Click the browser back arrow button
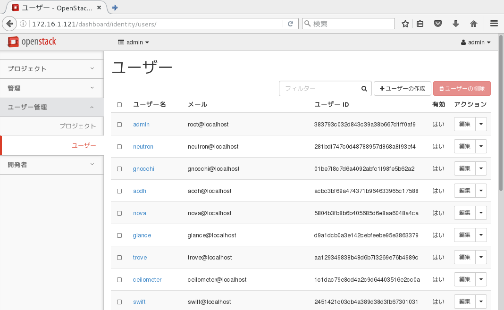This screenshot has height=310, width=504. [x=9, y=24]
